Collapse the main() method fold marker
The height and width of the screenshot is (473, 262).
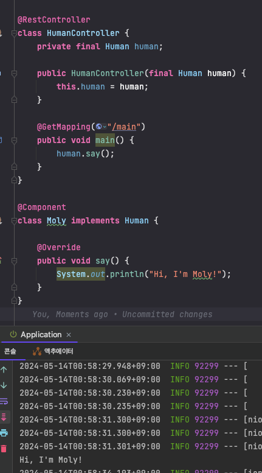[14, 140]
